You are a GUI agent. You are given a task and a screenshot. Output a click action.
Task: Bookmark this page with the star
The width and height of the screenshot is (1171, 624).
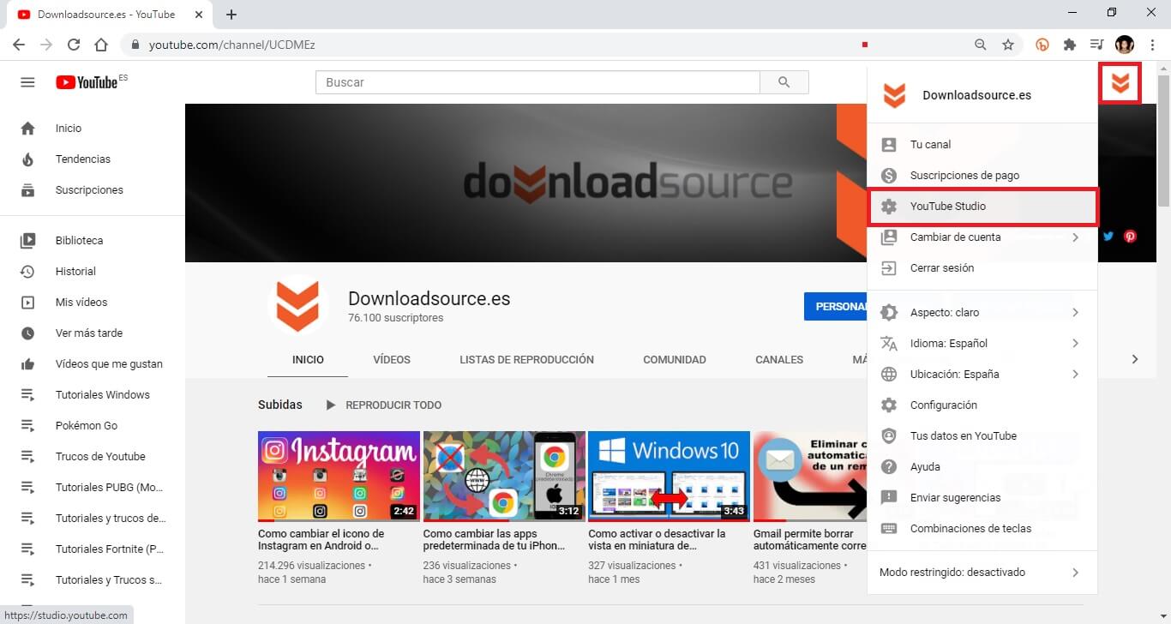[x=1008, y=45]
